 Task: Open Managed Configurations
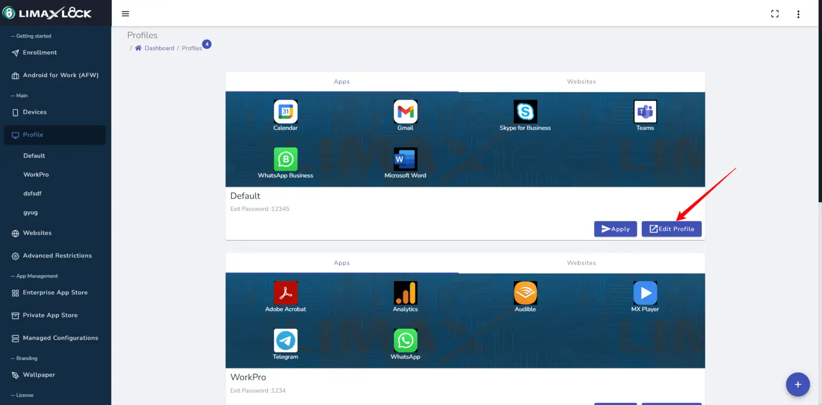coord(55,338)
